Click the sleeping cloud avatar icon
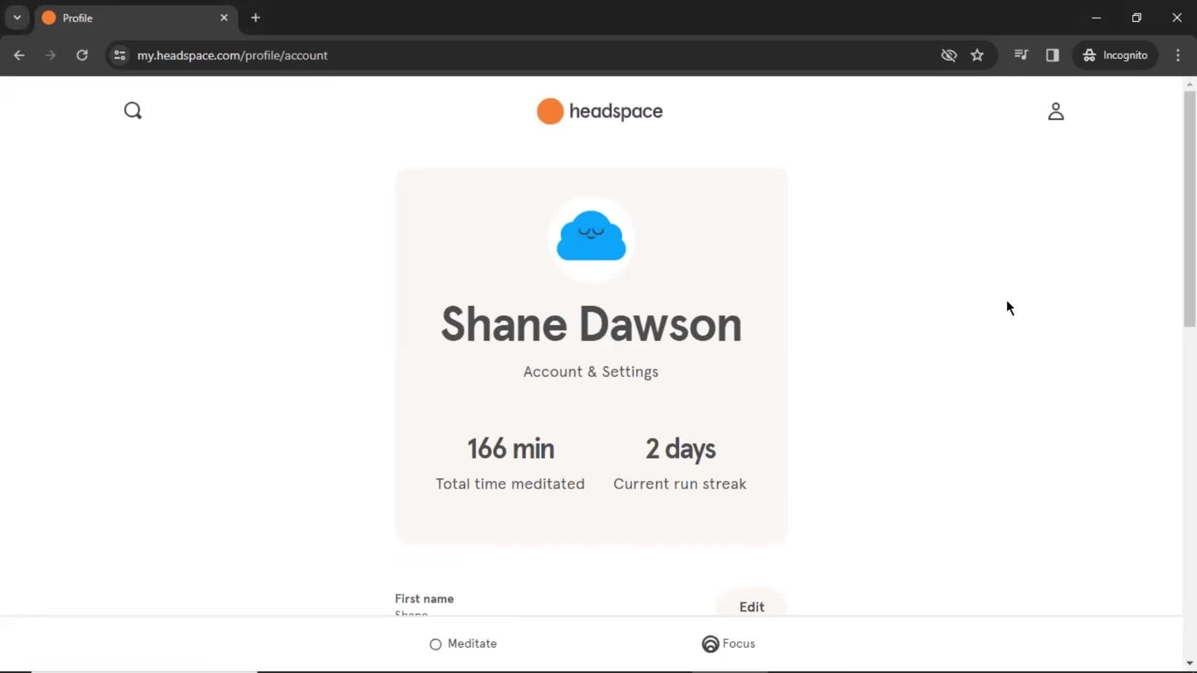Image resolution: width=1197 pixels, height=673 pixels. tap(590, 236)
